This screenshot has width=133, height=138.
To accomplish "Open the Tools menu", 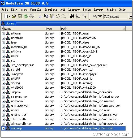I will pyautogui.click(x=87, y=10).
